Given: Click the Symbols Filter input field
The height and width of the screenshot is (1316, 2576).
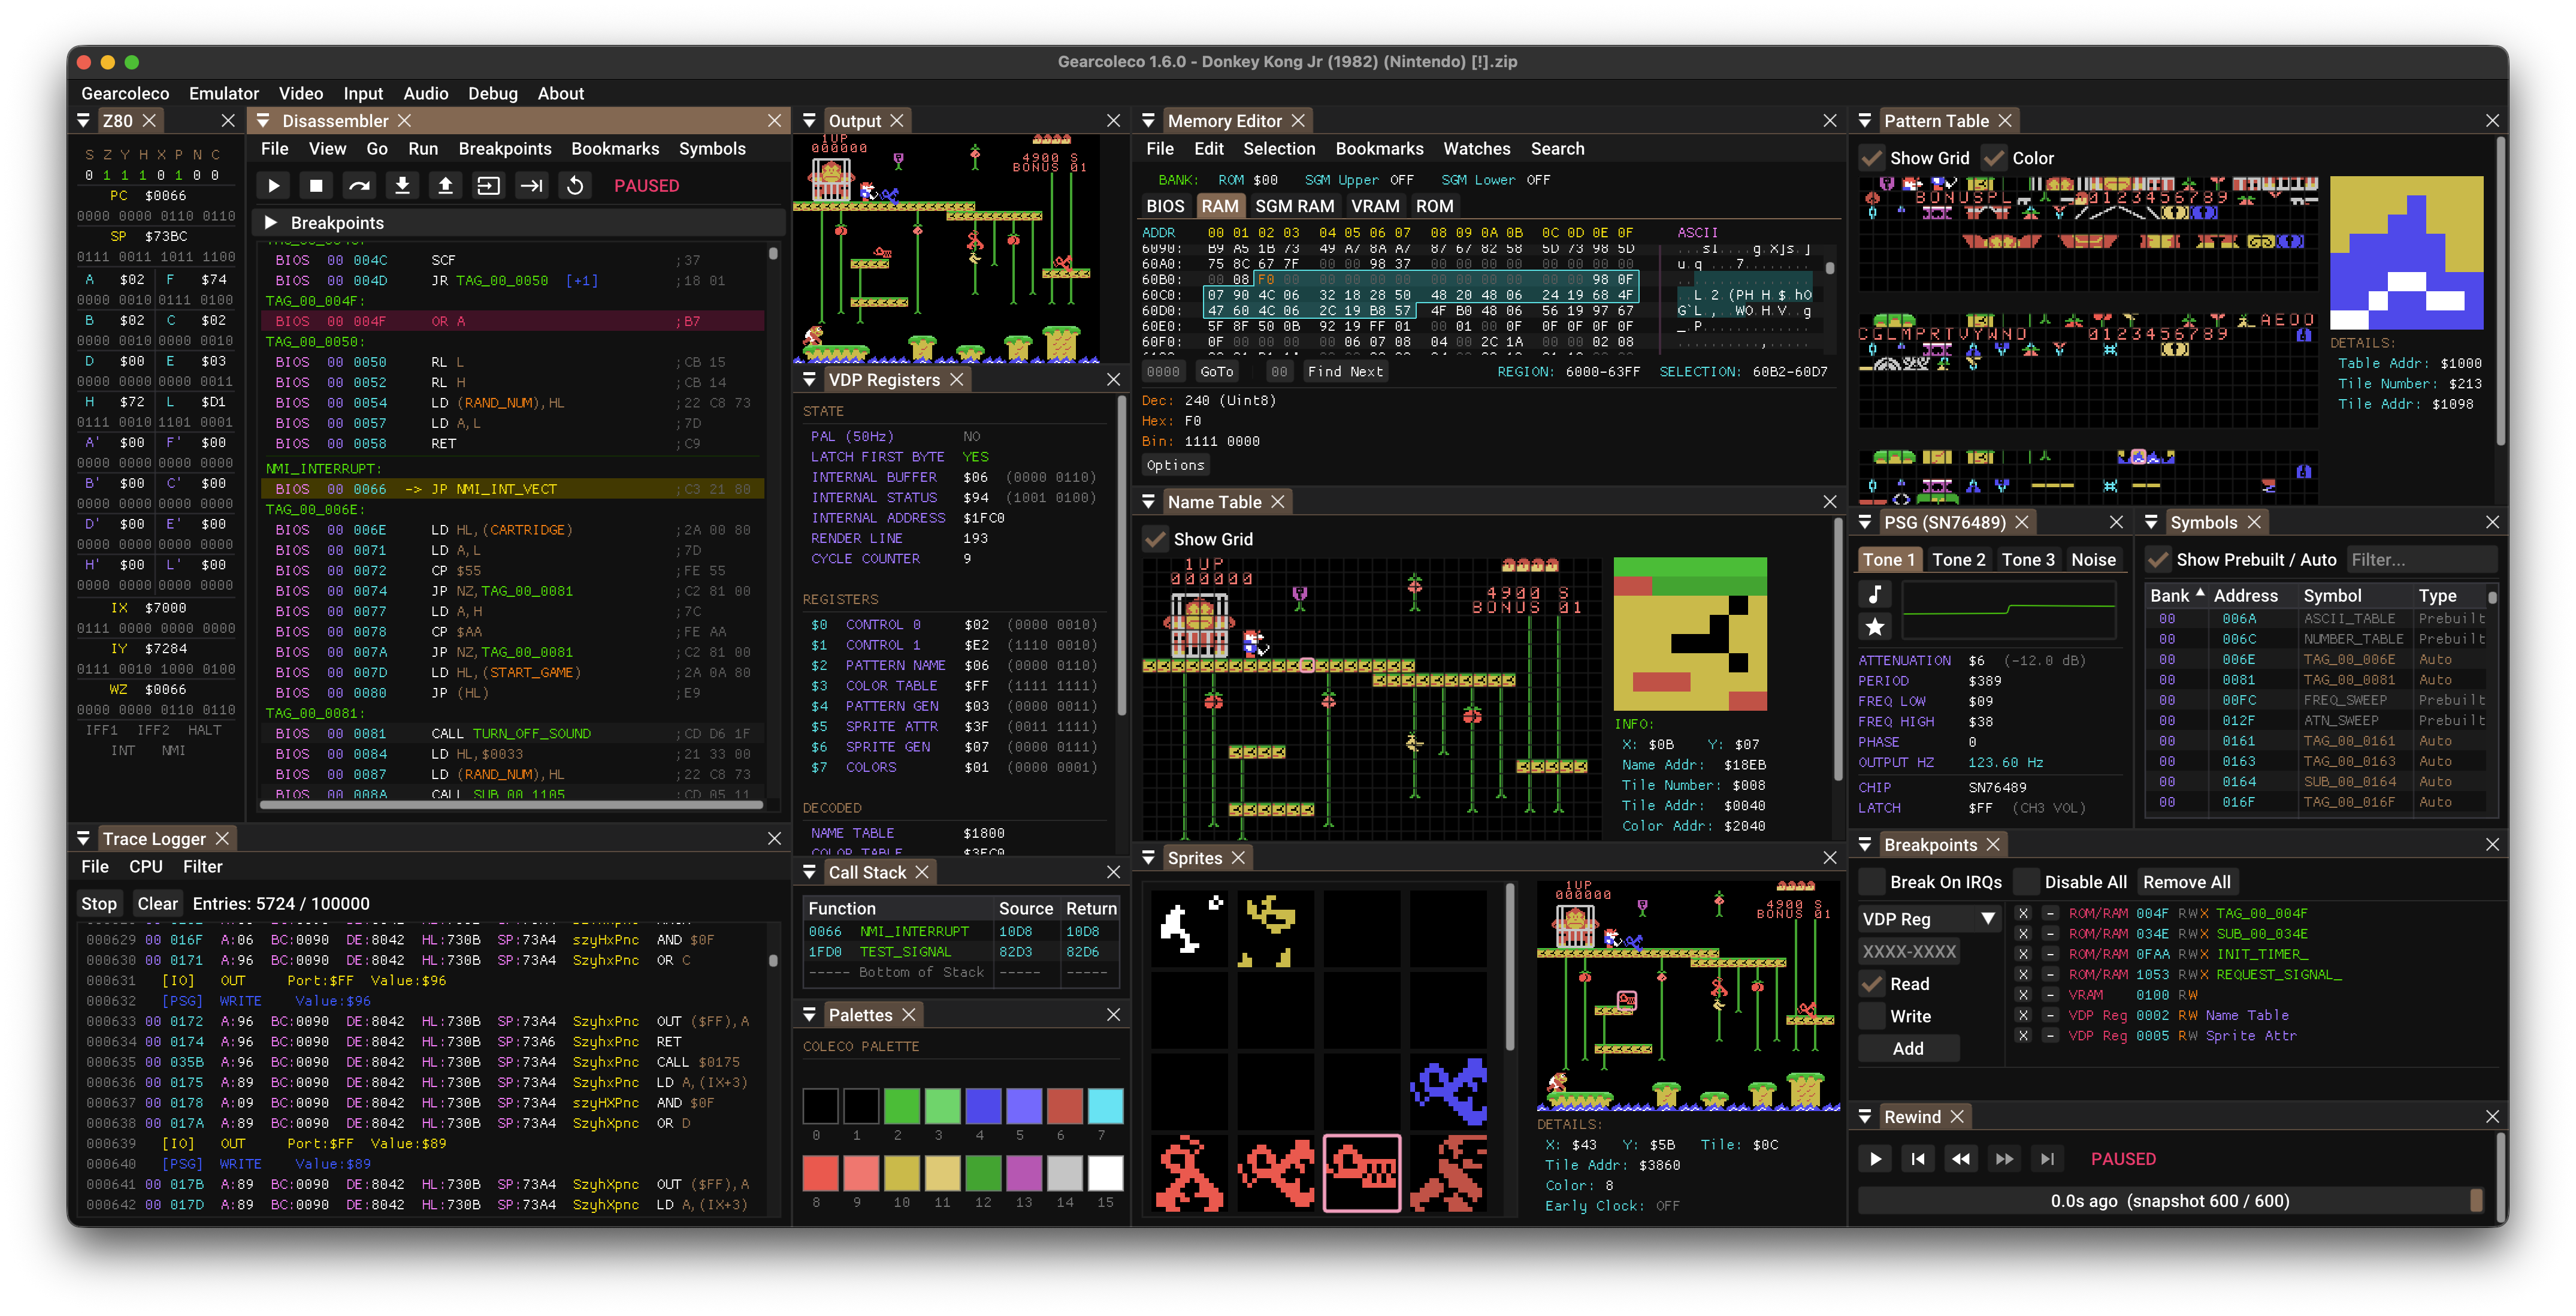Looking at the screenshot, I should (2420, 560).
